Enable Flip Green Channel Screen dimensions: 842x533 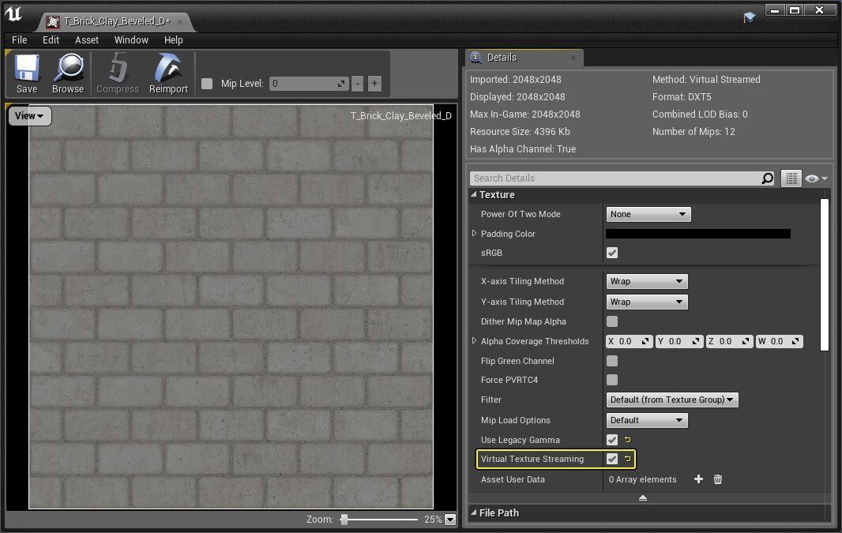coord(611,361)
